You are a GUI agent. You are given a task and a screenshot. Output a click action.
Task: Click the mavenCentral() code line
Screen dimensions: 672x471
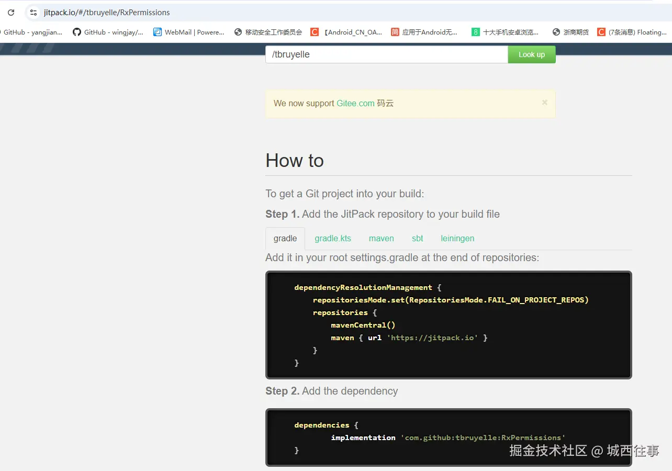363,325
